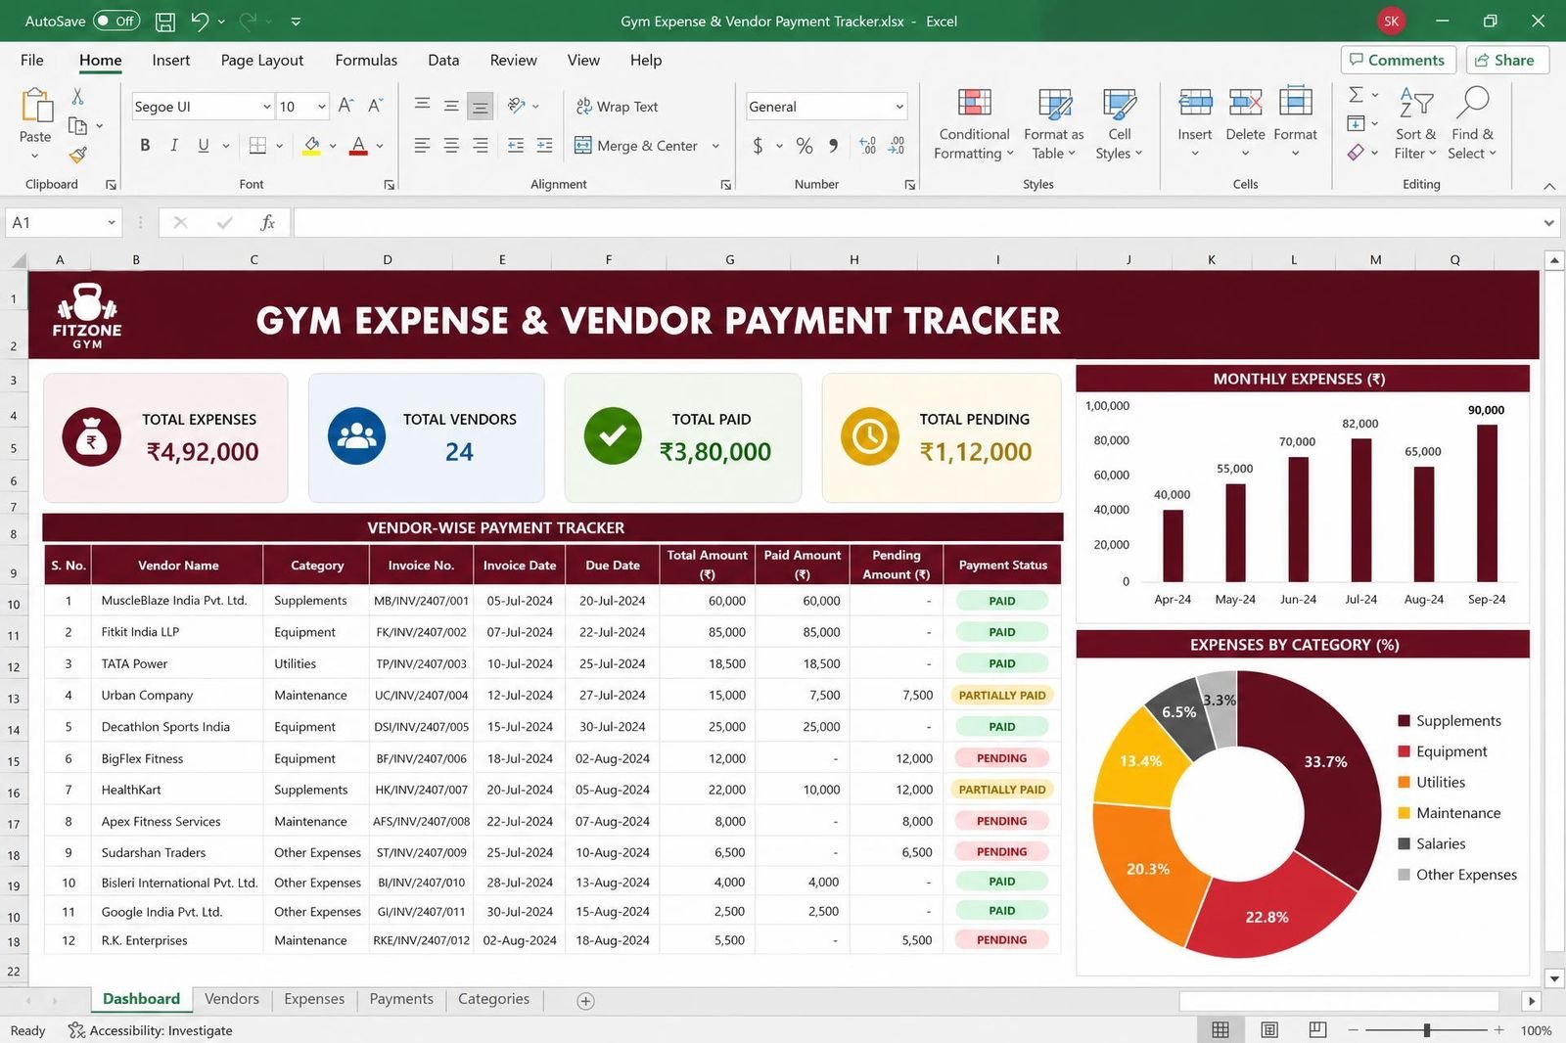The width and height of the screenshot is (1566, 1043).
Task: Open the Vendors sheet tab
Action: tap(232, 999)
